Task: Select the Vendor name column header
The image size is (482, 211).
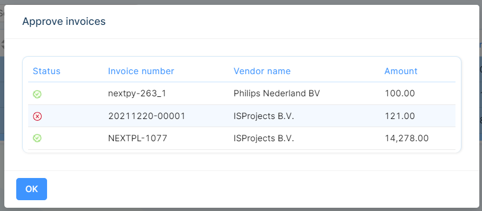Action: pyautogui.click(x=262, y=71)
